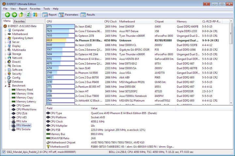Viewport: 235px width, 156px height.
Task: Select the Computer tree icon
Action: coord(9,30)
